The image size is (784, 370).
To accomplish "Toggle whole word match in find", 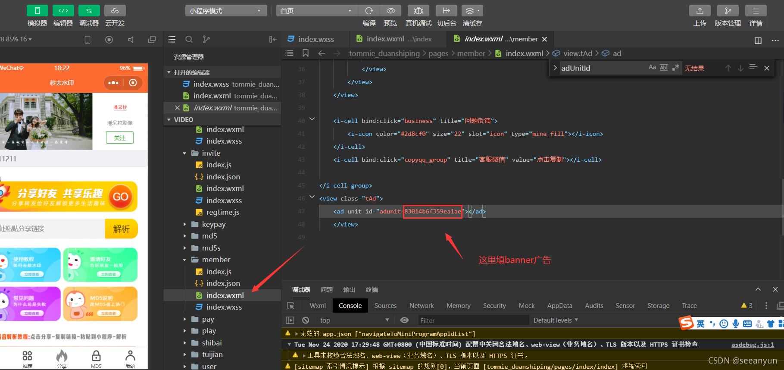I will pos(664,67).
